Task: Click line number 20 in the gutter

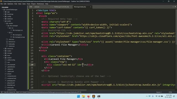Action: [32, 65]
